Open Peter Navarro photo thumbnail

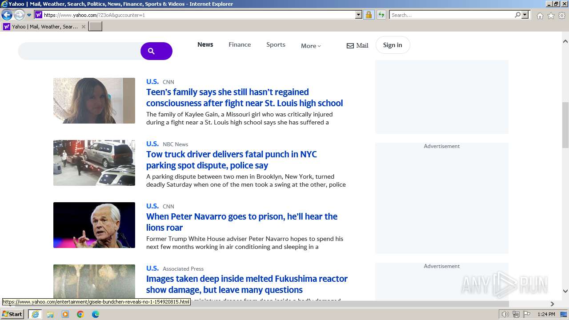point(94,225)
